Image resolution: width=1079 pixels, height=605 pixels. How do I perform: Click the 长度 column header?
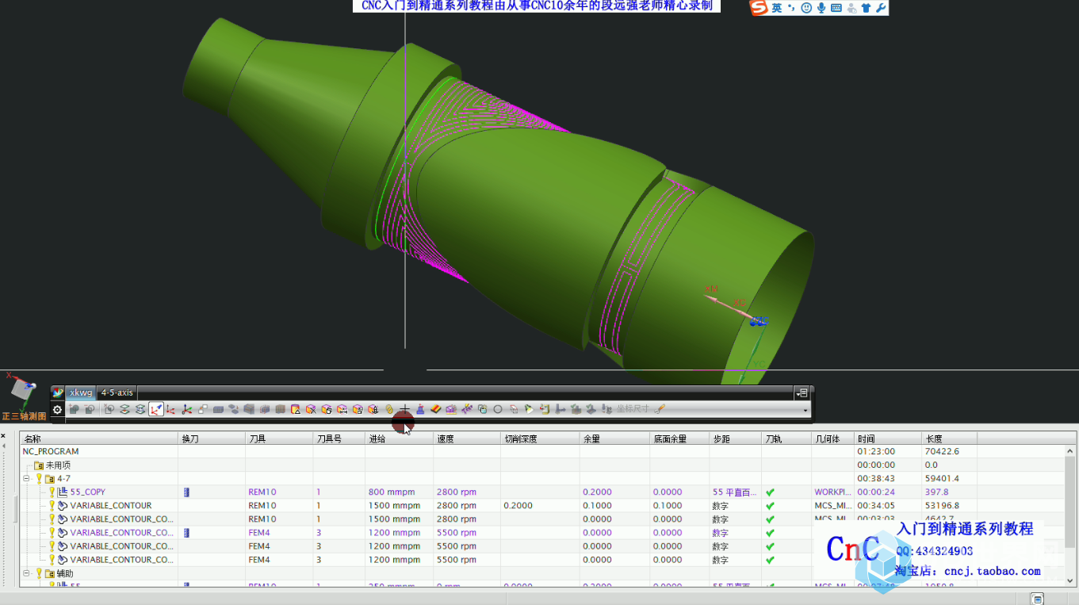(x=949, y=438)
